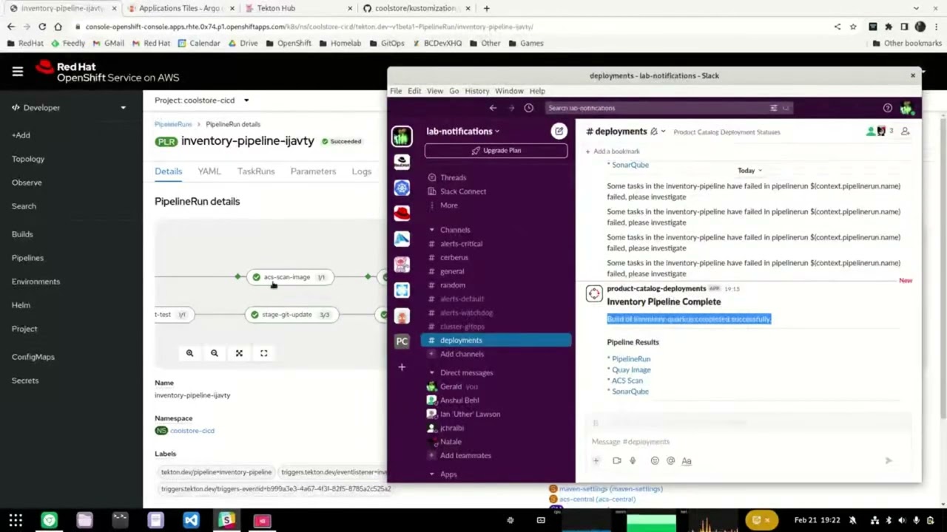This screenshot has width=947, height=532.
Task: Open Slack search filter icon
Action: (x=774, y=108)
